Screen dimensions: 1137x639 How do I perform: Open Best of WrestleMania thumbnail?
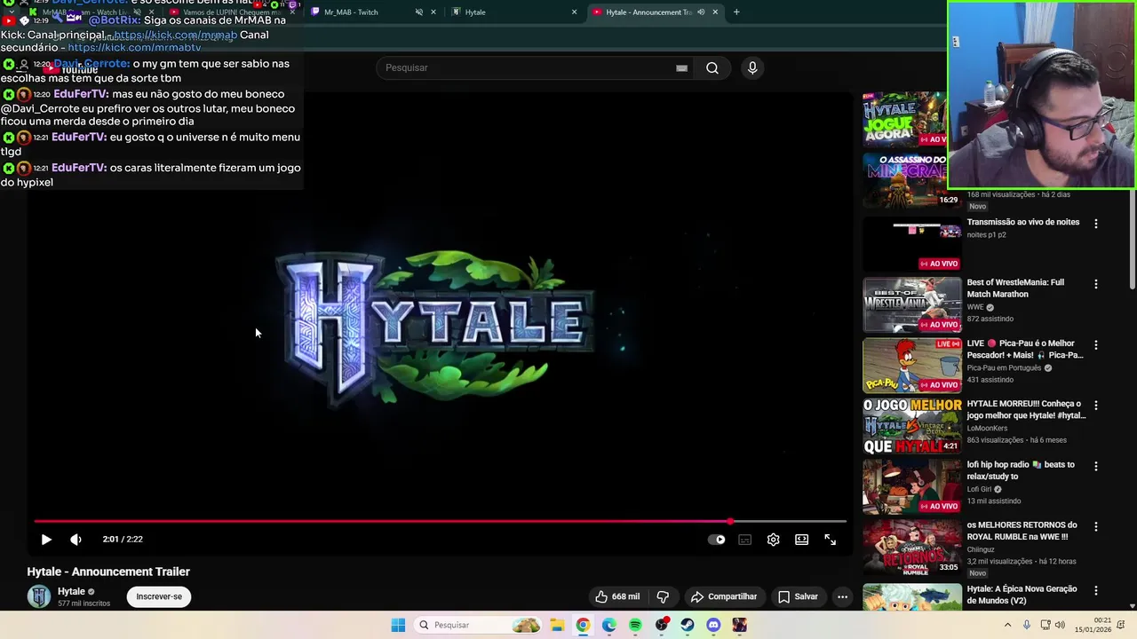(912, 305)
